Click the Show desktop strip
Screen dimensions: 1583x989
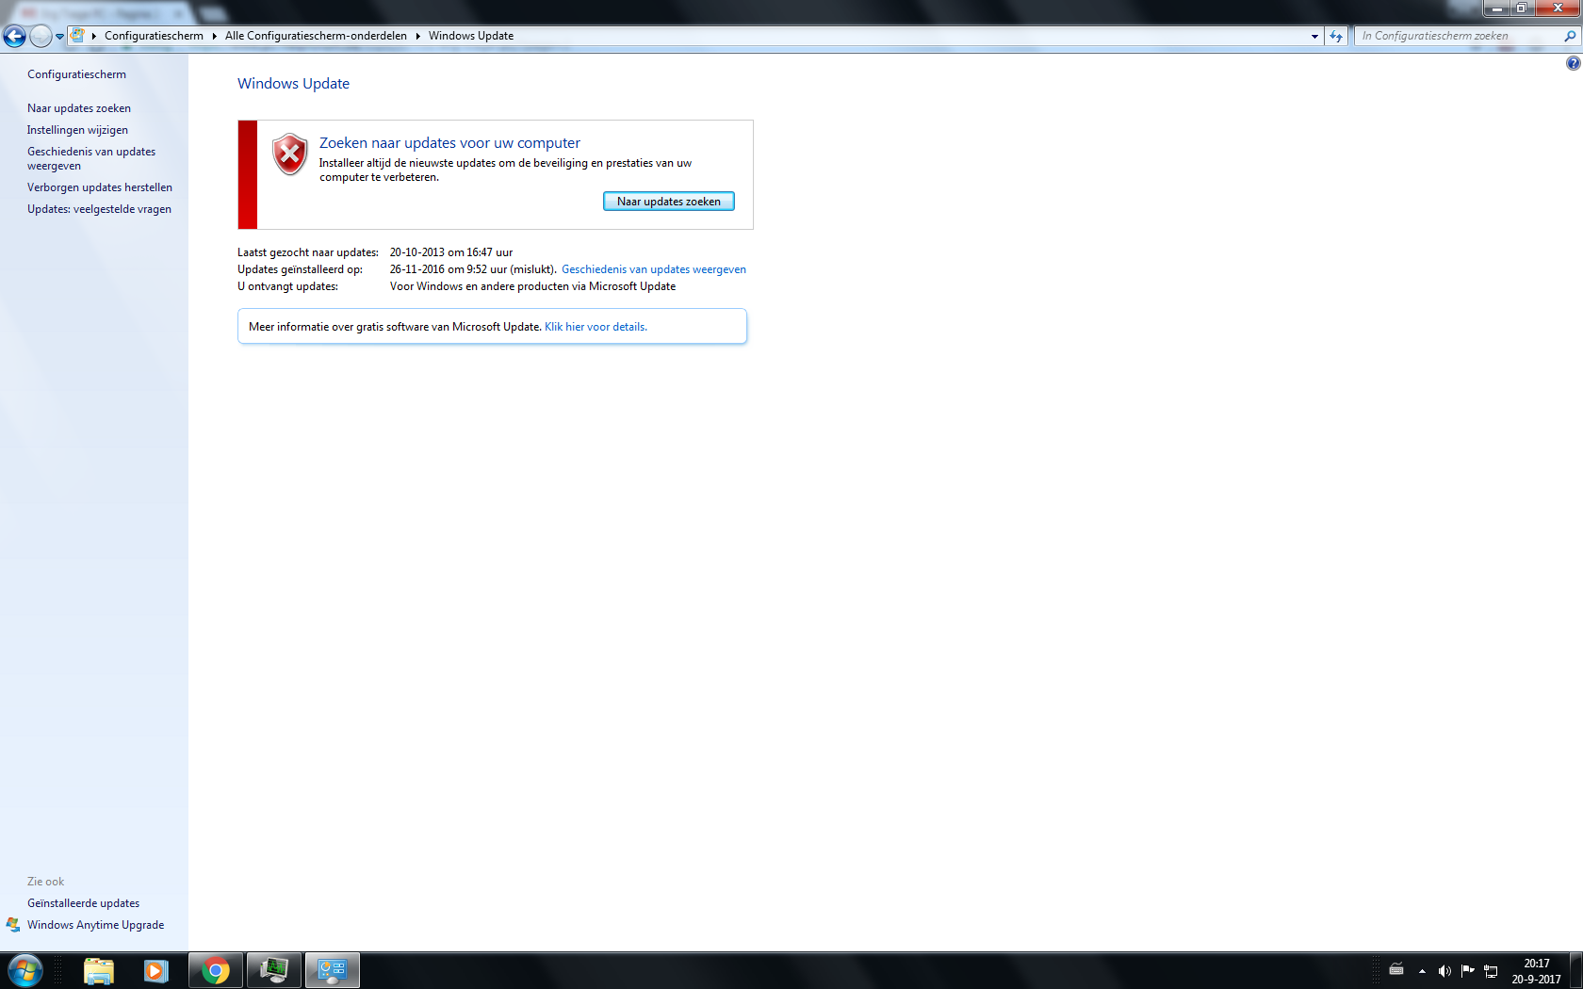1576,970
